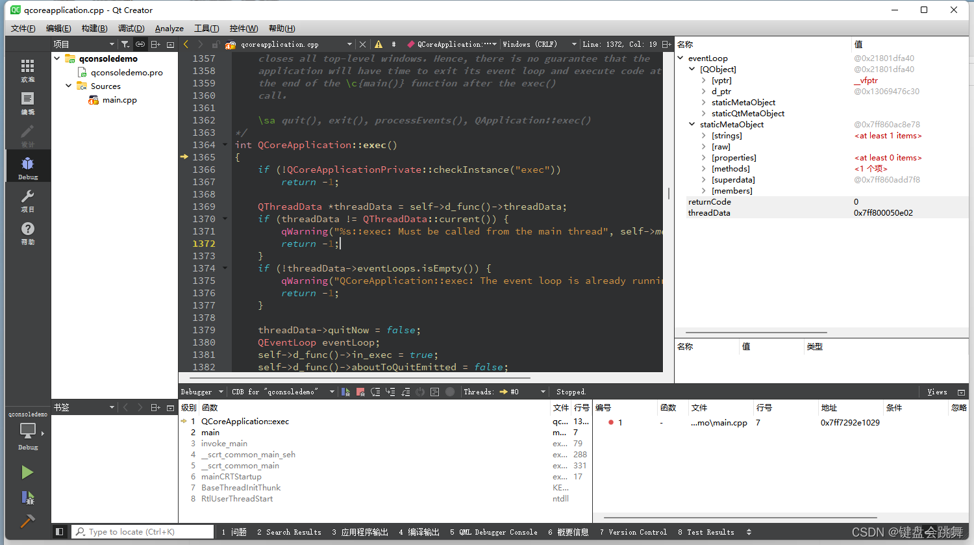
Task: Collapse the Sources folder
Action: pos(69,86)
